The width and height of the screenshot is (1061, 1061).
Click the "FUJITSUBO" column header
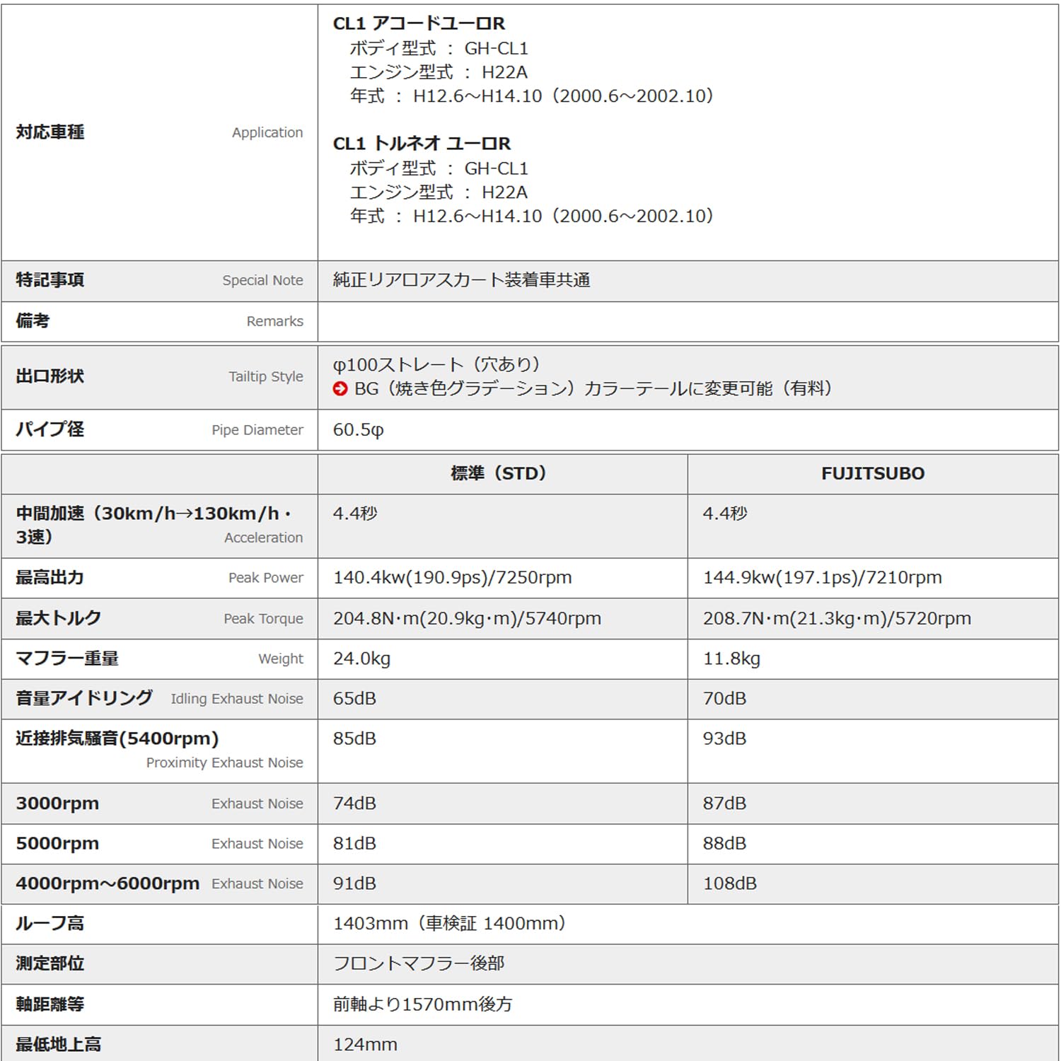point(873,473)
